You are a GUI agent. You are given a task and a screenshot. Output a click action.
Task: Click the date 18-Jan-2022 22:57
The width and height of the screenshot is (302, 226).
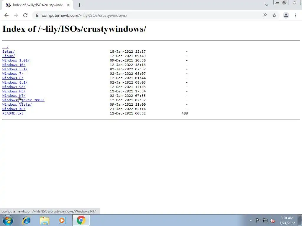click(x=128, y=51)
